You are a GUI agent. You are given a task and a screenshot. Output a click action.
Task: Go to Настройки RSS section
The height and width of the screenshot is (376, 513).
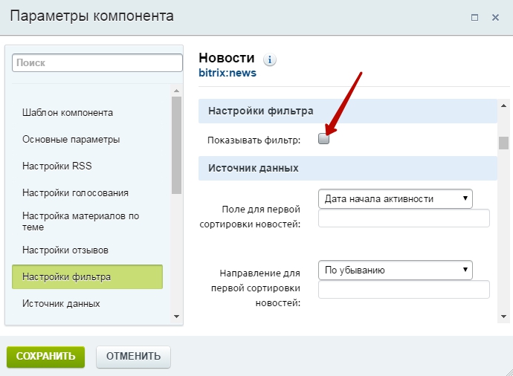[x=57, y=166]
